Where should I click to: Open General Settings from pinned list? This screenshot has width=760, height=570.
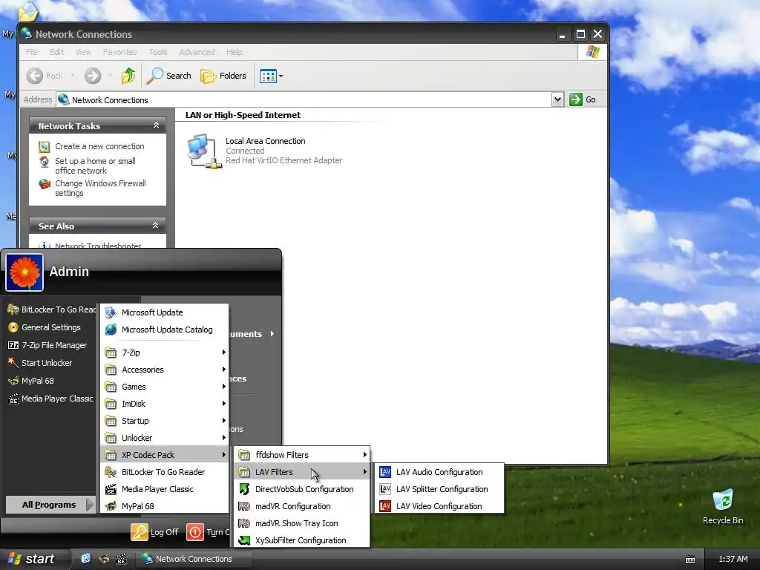pyautogui.click(x=50, y=327)
